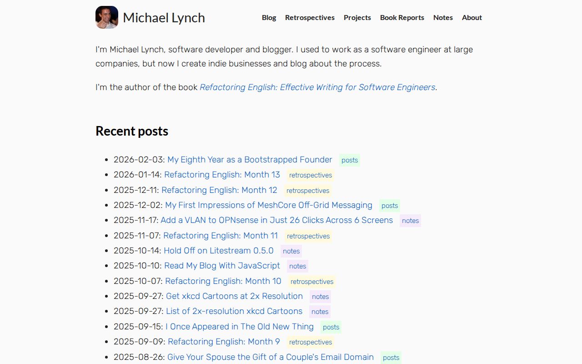
Task: Click the Michael Lynch site title
Action: [x=164, y=18]
